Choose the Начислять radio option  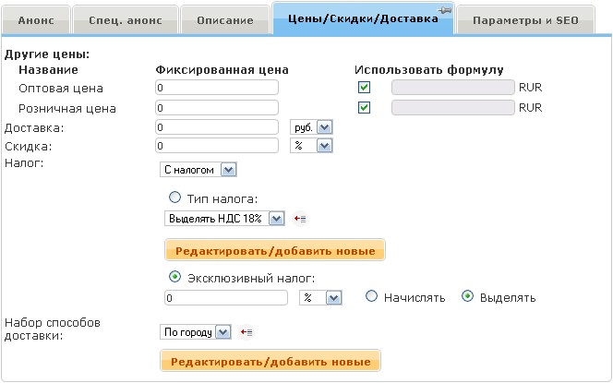pos(372,297)
